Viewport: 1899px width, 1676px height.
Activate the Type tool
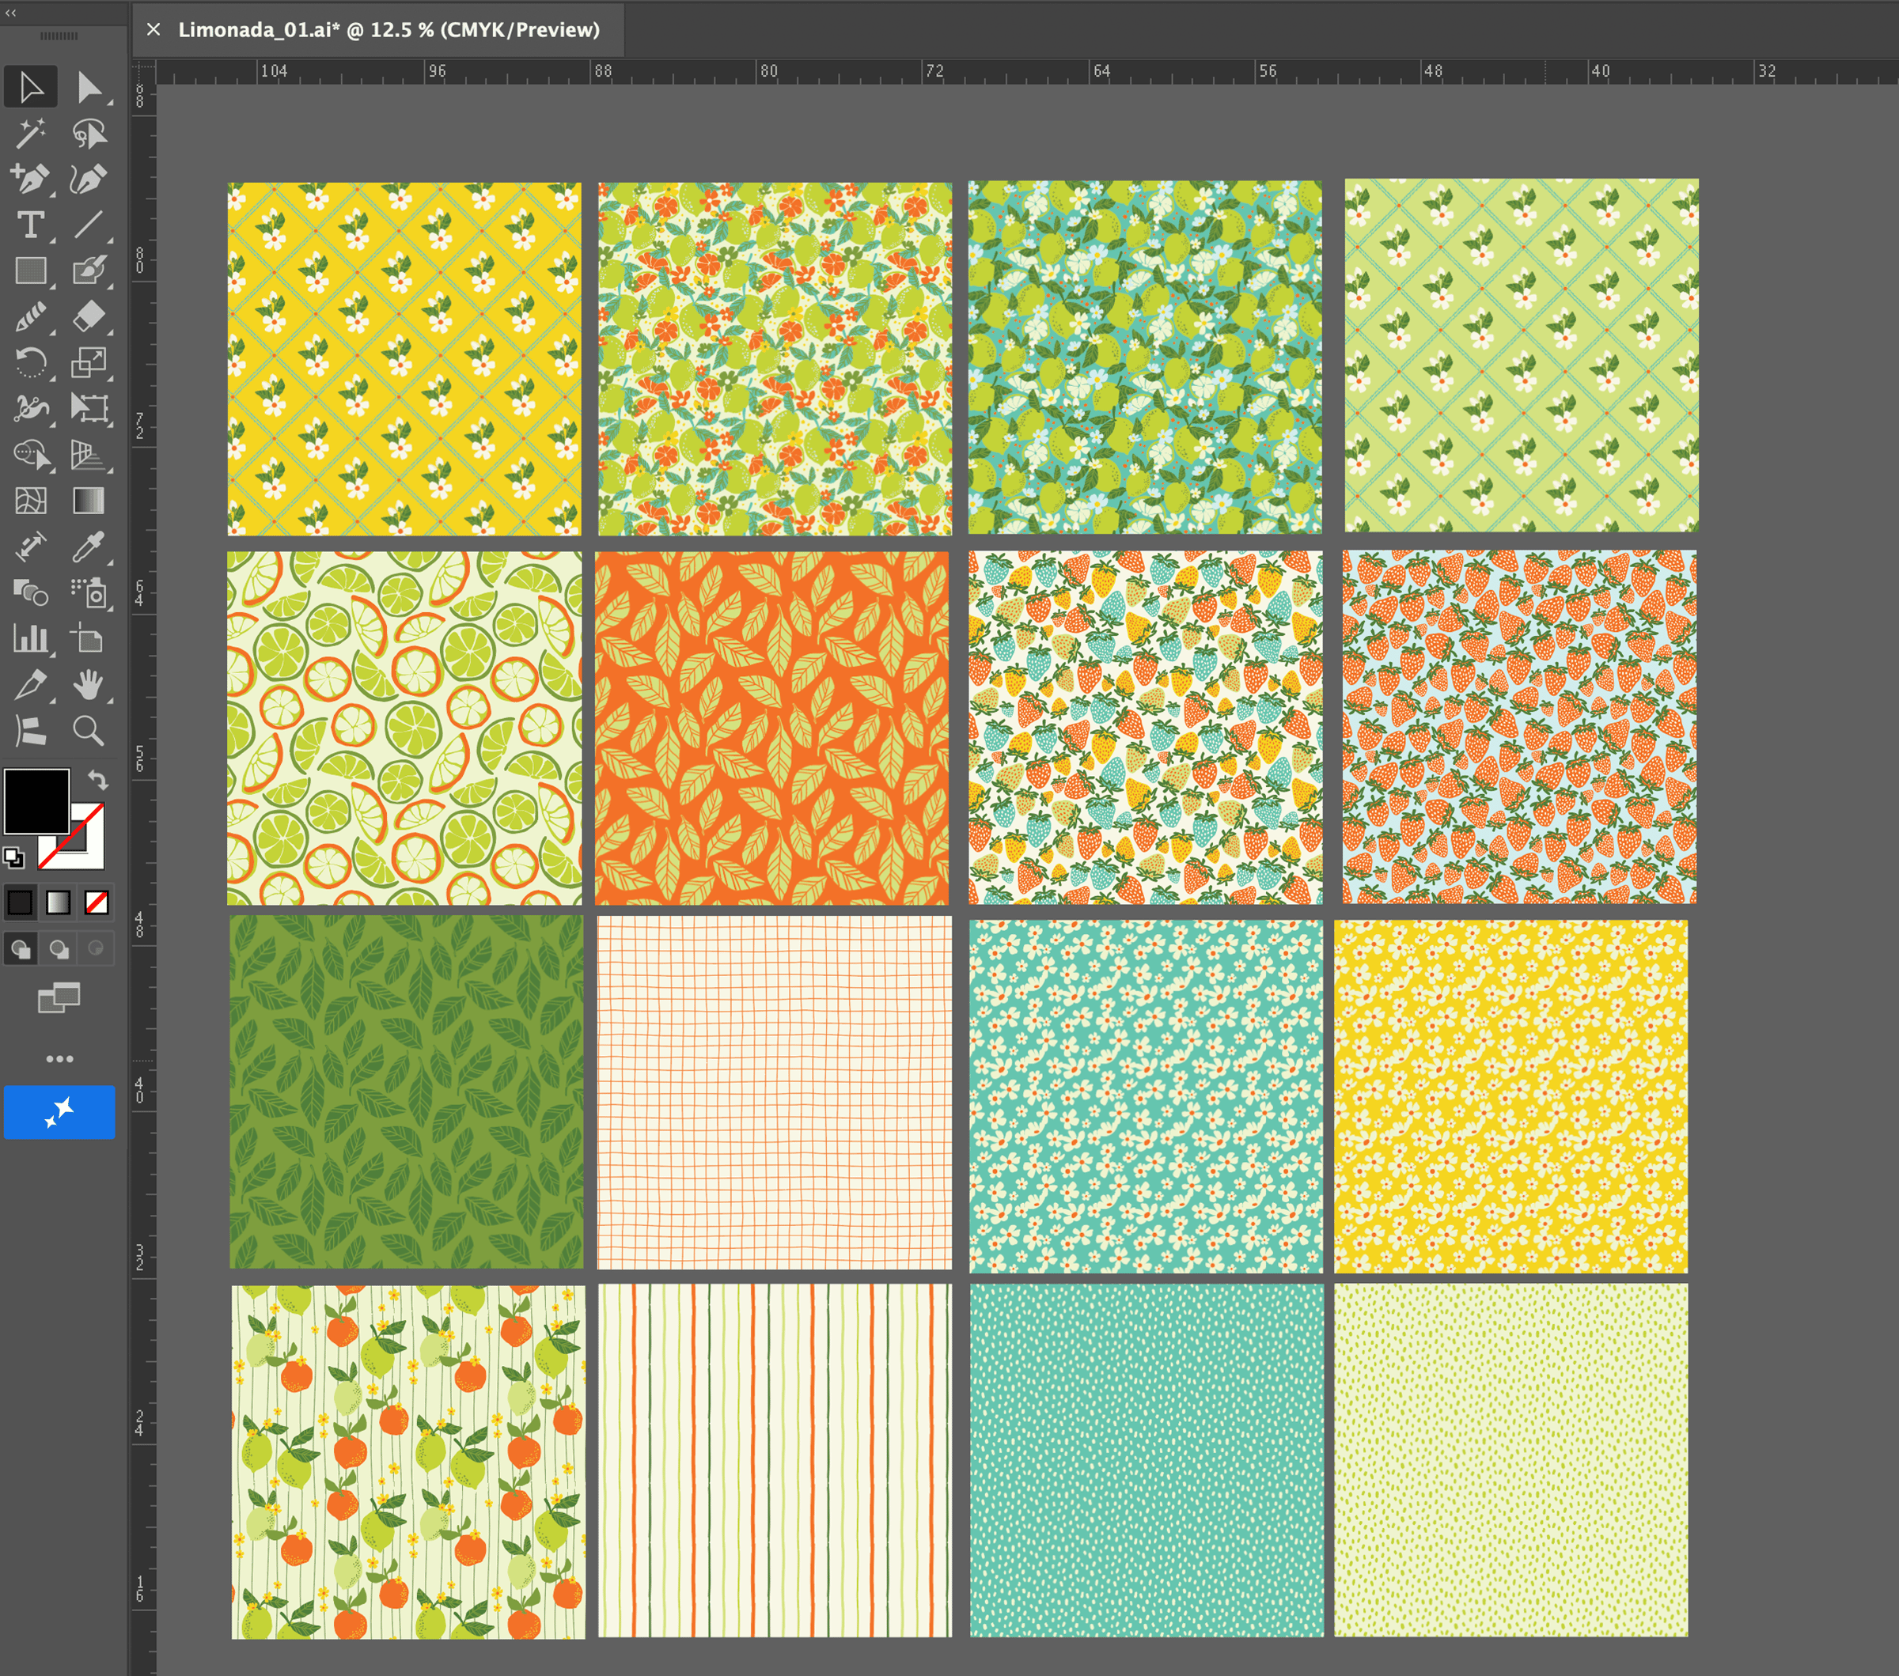click(x=30, y=225)
